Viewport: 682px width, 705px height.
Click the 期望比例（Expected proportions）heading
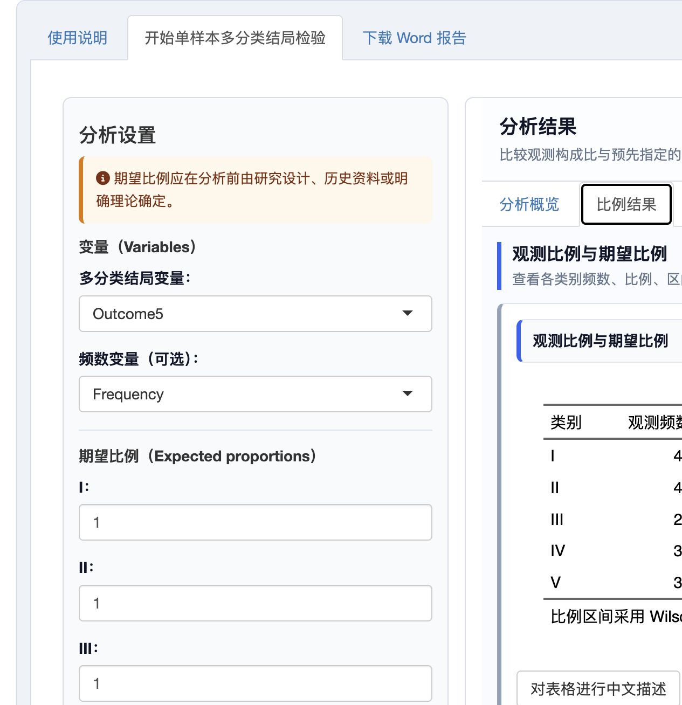pos(198,456)
